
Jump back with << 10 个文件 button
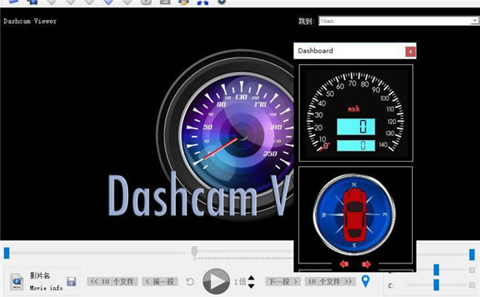112,281
